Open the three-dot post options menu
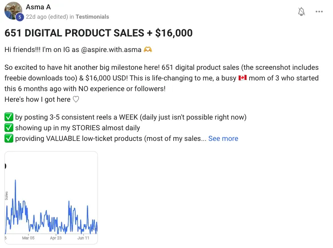Screen dimensions: 333x248 [x=319, y=12]
